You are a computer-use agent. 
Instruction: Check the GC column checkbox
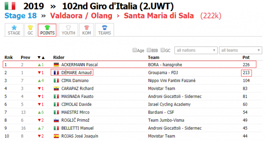[x=163, y=50]
